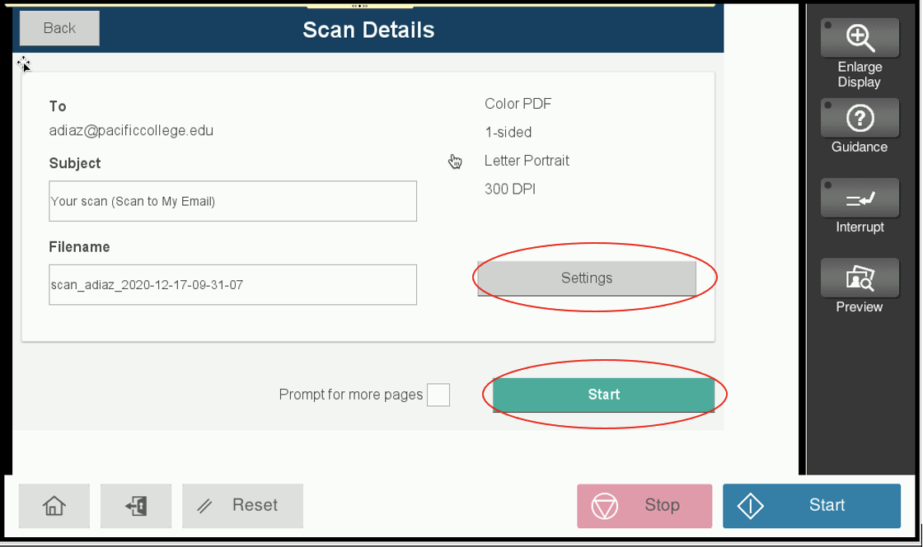This screenshot has height=547, width=923.
Task: Tap the Reset button
Action: 242,506
